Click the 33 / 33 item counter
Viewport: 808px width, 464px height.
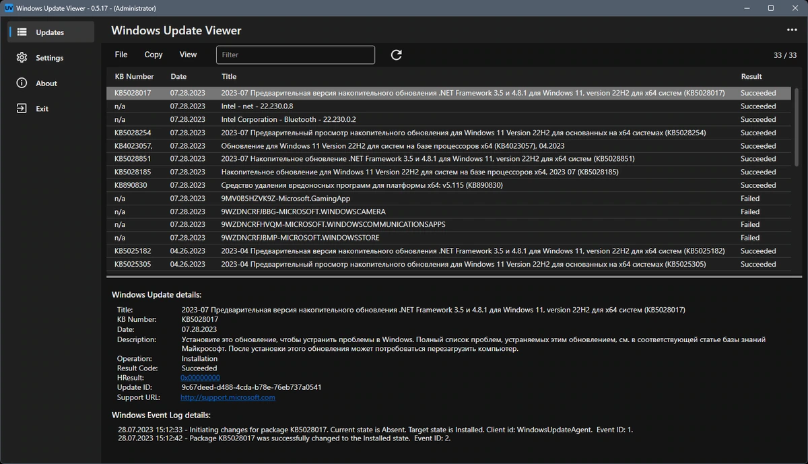[785, 55]
